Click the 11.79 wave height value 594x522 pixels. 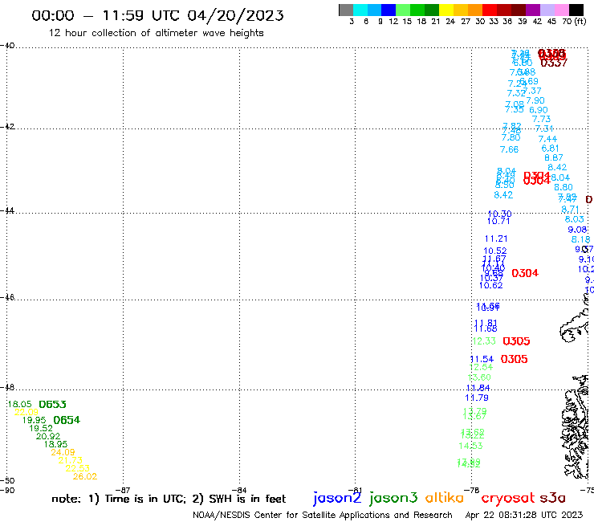coord(477,398)
